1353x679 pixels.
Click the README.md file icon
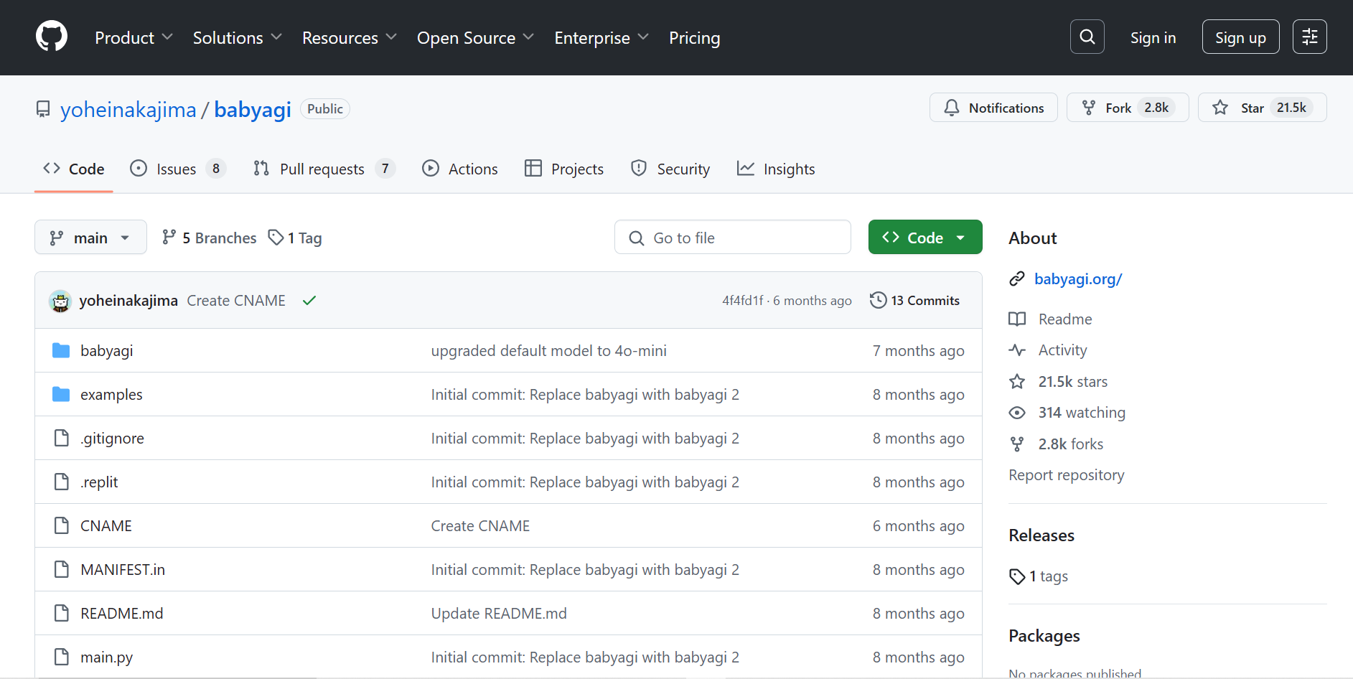coord(62,613)
